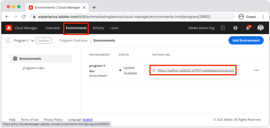Click the STATUS column header

tap(124, 55)
